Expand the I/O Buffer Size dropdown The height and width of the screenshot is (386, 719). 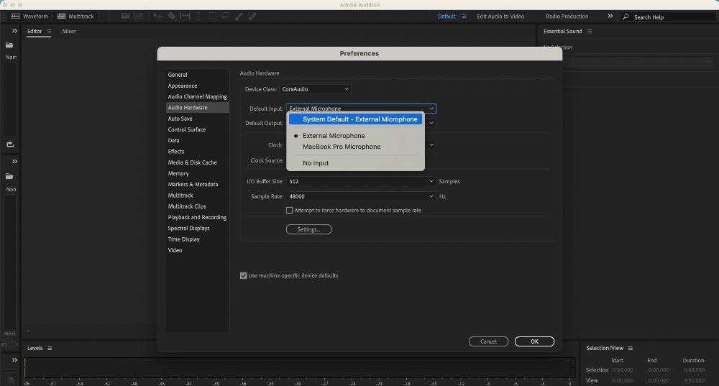361,182
